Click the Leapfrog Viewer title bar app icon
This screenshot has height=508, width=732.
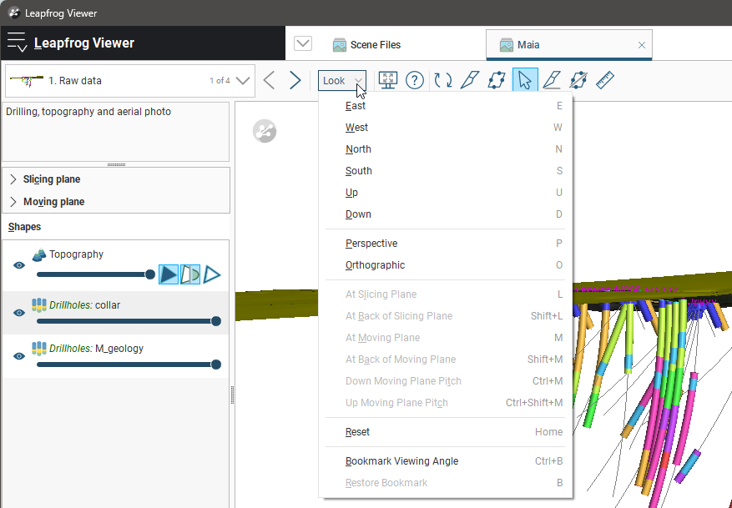click(14, 13)
